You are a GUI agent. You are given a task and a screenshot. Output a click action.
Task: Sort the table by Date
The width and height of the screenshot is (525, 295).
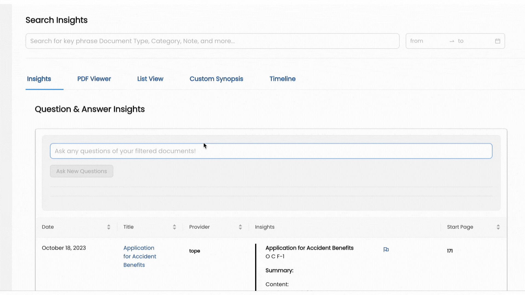pyautogui.click(x=109, y=227)
